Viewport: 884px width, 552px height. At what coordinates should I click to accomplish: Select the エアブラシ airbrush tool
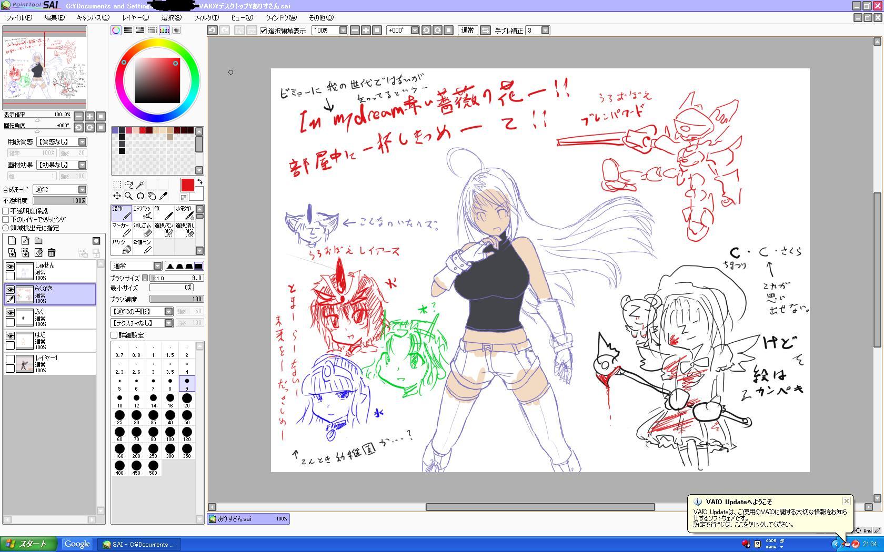(x=142, y=213)
